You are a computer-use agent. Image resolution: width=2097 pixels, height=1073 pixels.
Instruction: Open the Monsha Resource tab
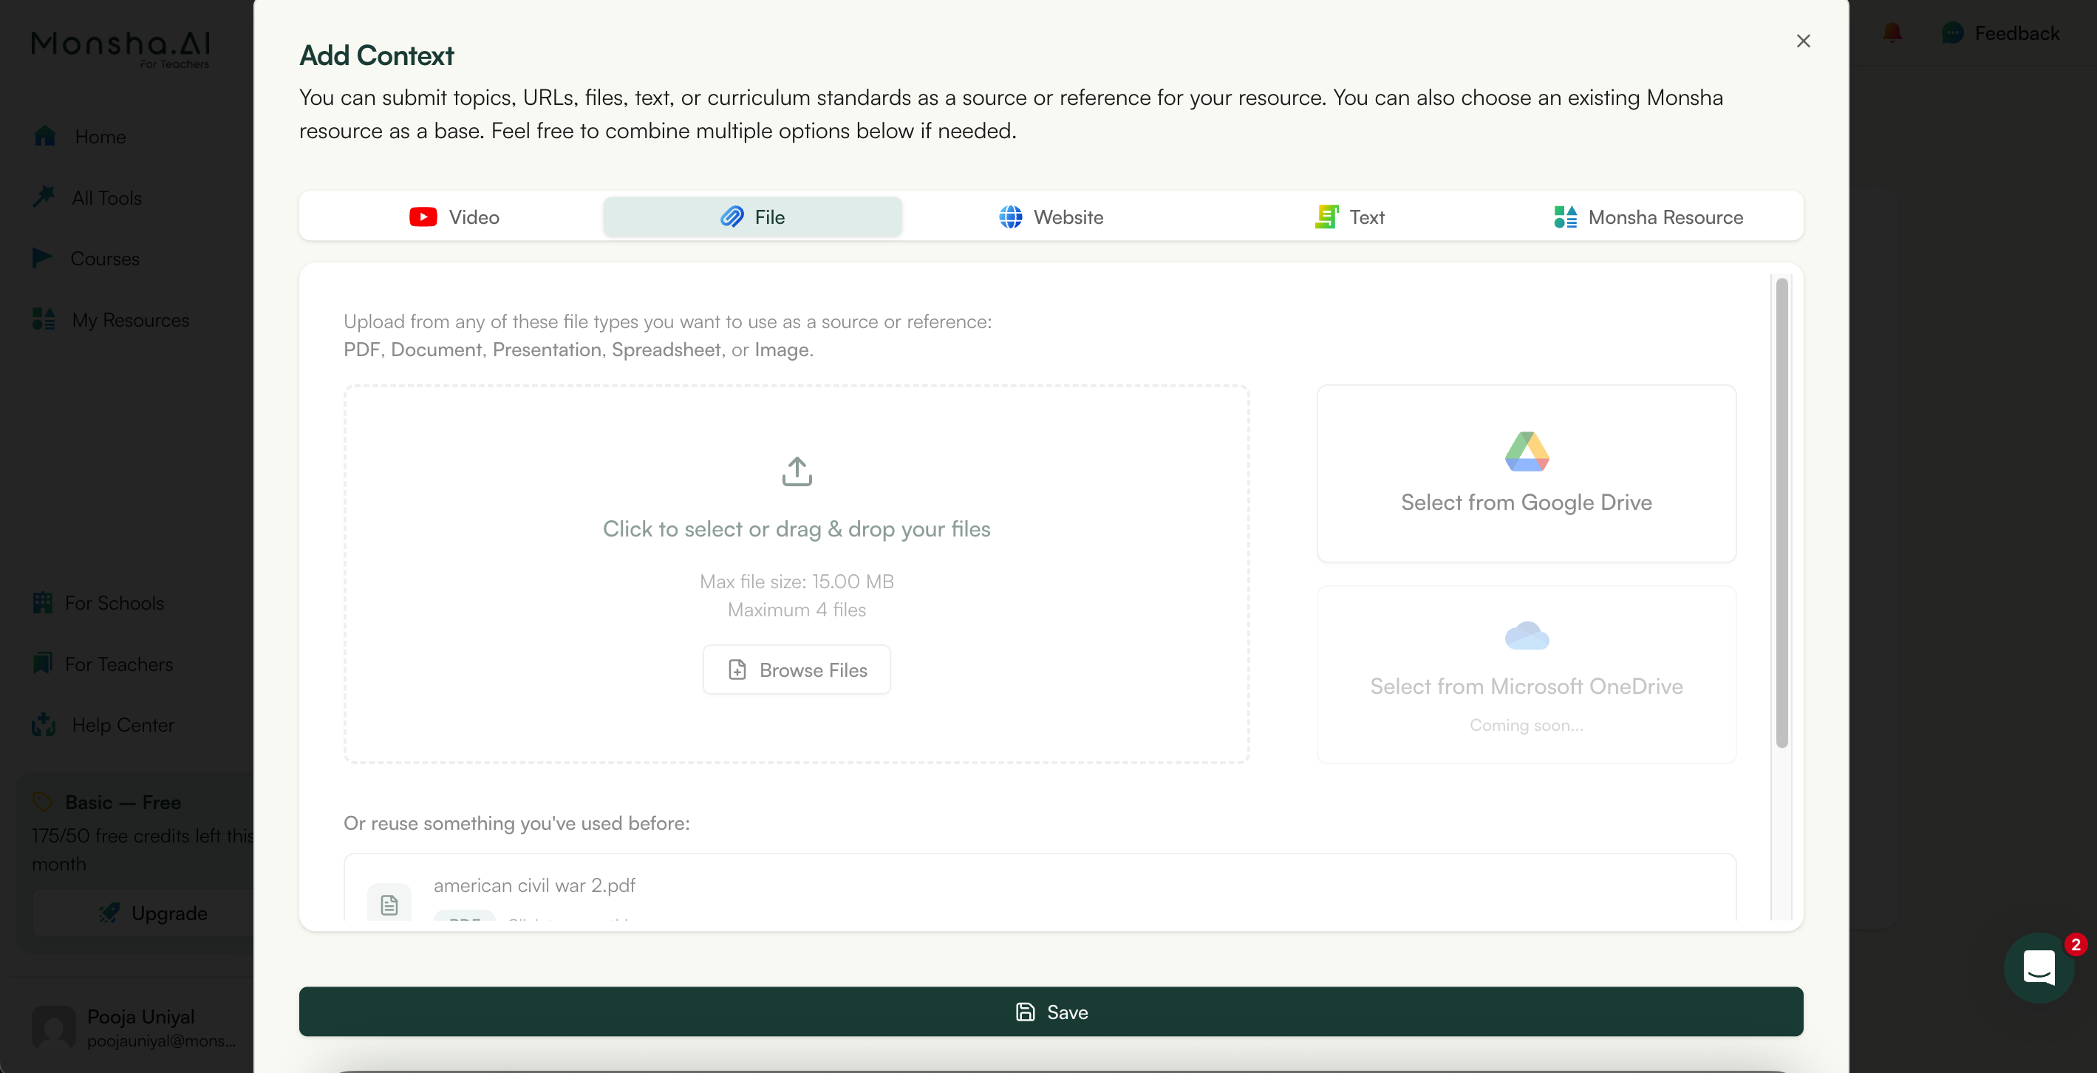(1648, 217)
